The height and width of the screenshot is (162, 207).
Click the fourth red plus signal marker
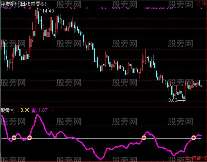(194, 138)
